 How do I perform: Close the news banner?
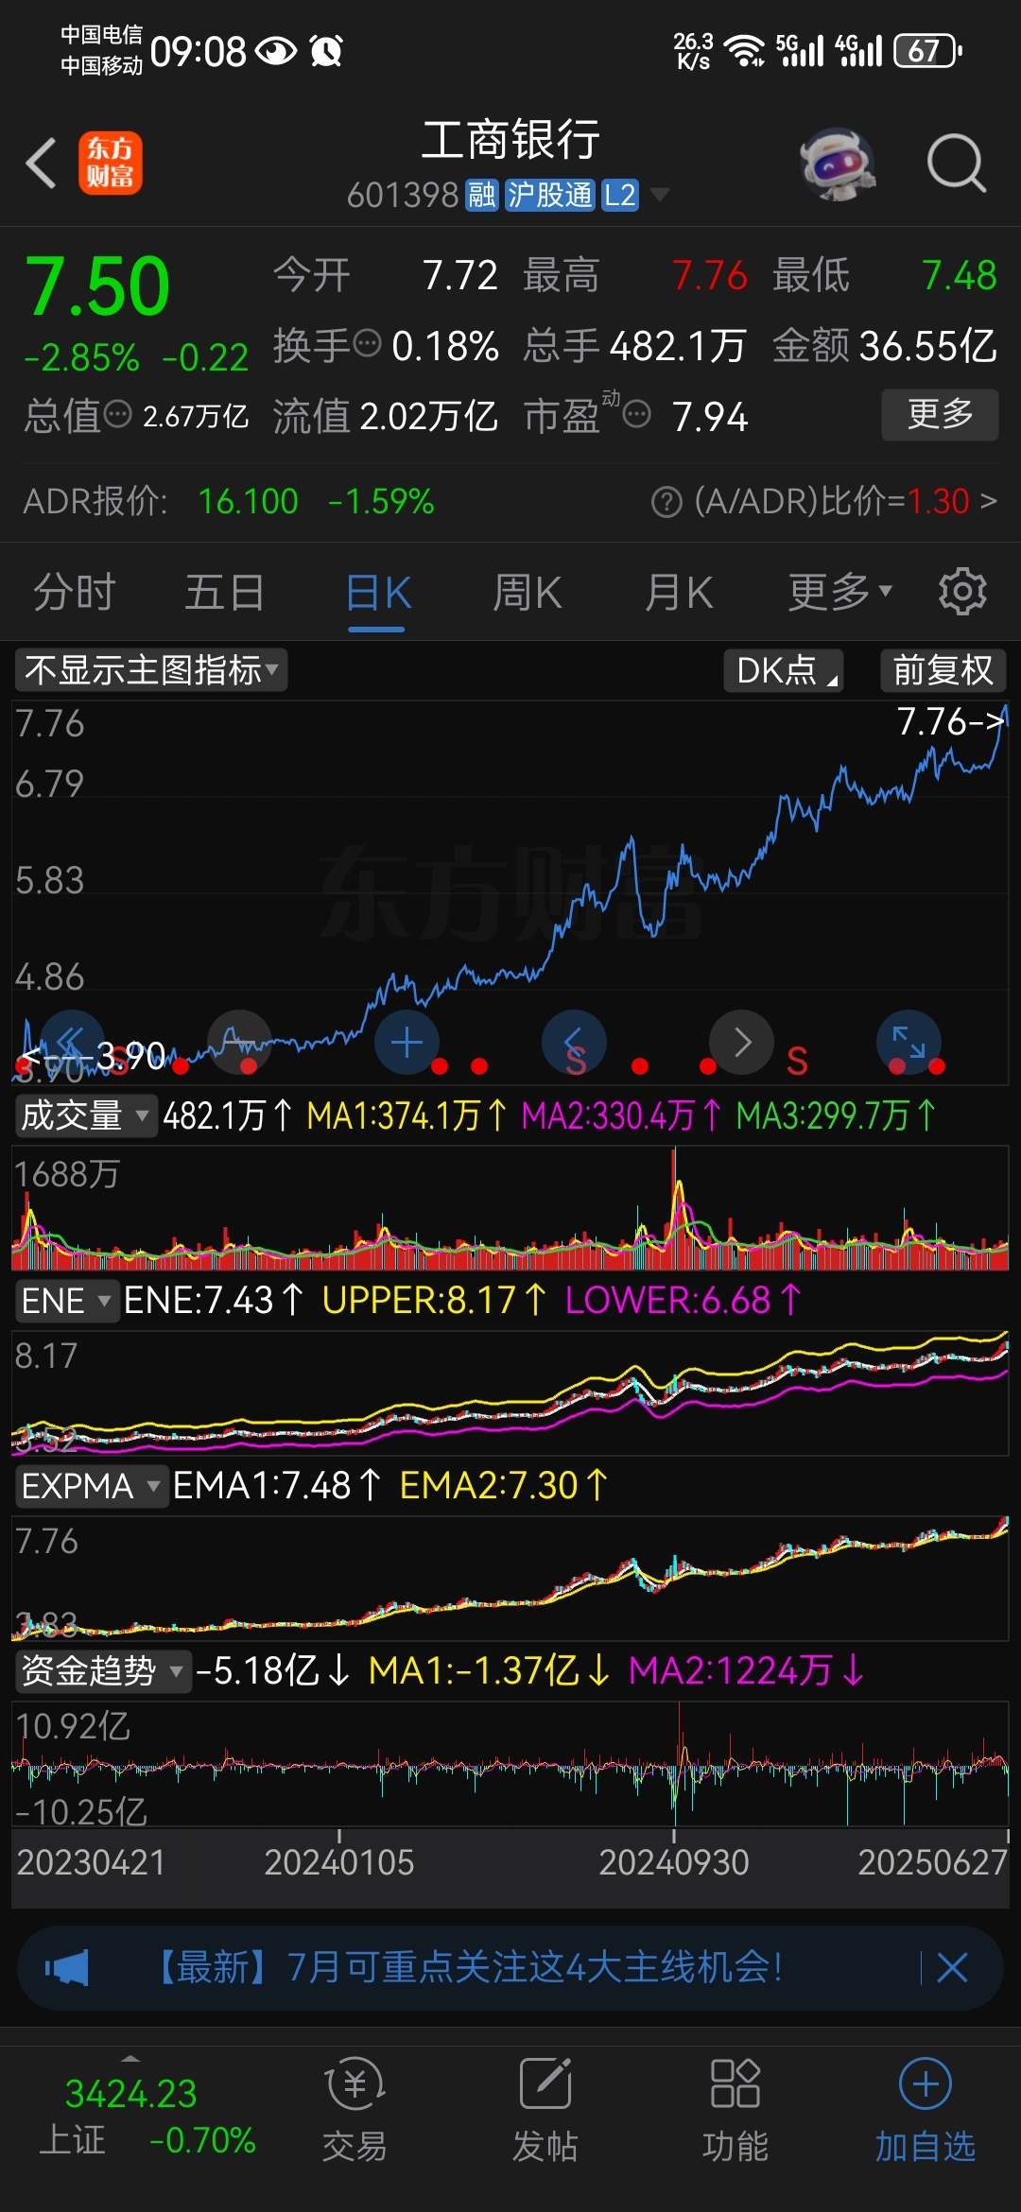tap(952, 1968)
